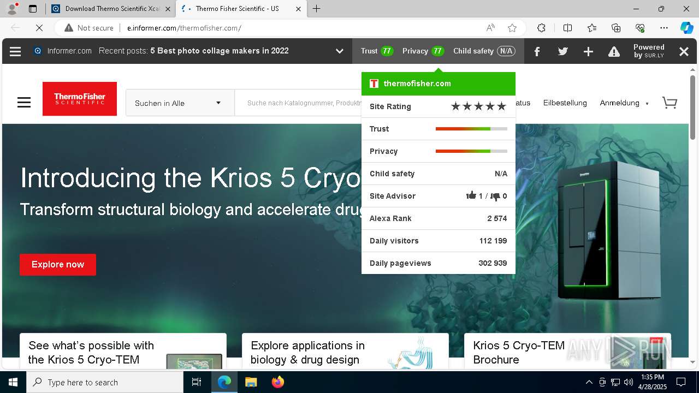Open the notification center icon
The width and height of the screenshot is (699, 393).
(681, 382)
